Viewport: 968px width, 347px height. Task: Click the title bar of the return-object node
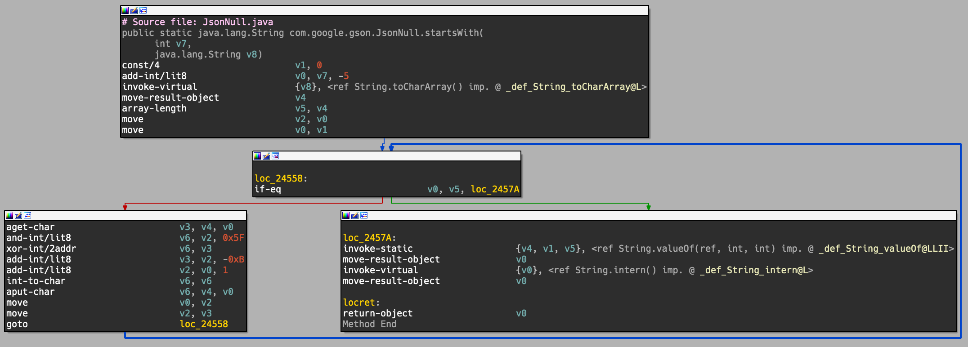pos(649,215)
